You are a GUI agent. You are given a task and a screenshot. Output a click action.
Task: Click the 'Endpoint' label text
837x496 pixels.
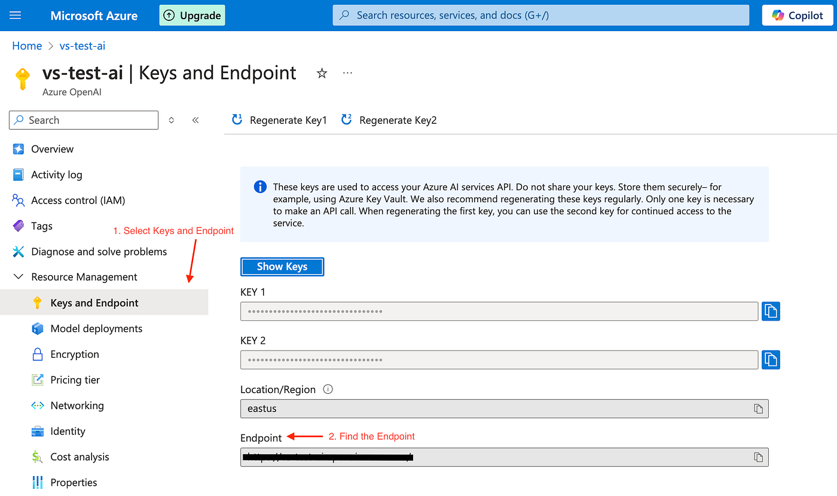click(x=261, y=438)
